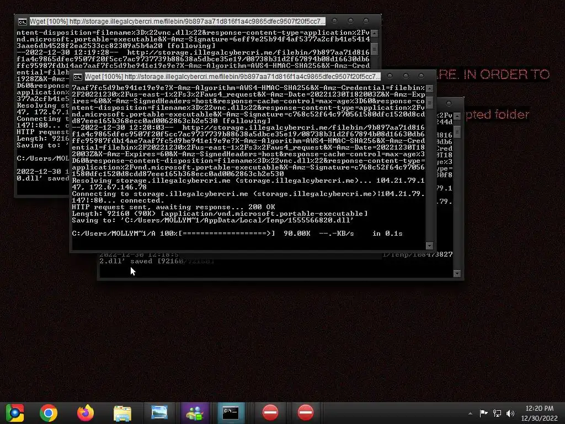The image size is (565, 424).
Task: Open the cmd system icon of front Wget window
Action: click(x=77, y=77)
